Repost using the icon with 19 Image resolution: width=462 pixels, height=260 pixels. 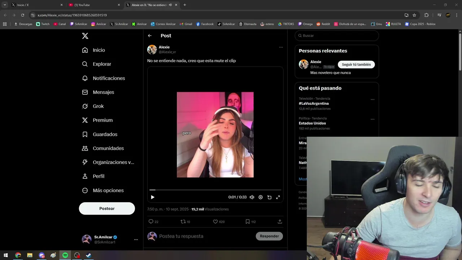coord(185,222)
